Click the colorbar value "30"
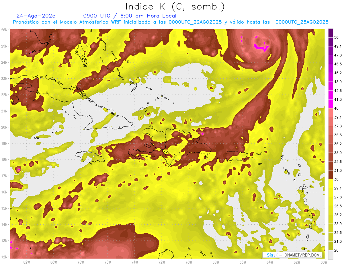The height and width of the screenshot is (266, 344). [337, 179]
